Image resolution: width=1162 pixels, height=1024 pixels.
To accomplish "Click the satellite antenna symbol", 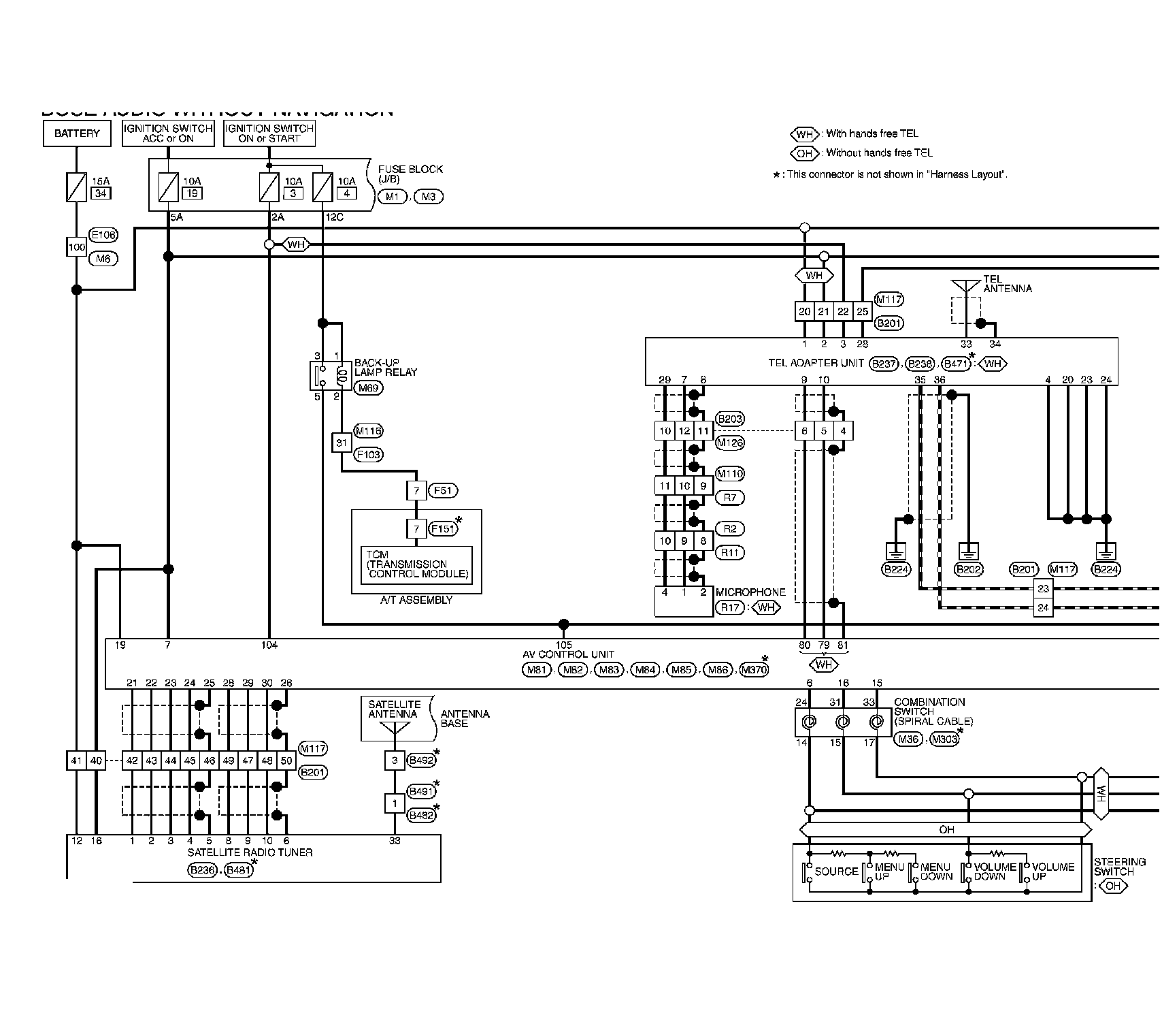I will [394, 729].
